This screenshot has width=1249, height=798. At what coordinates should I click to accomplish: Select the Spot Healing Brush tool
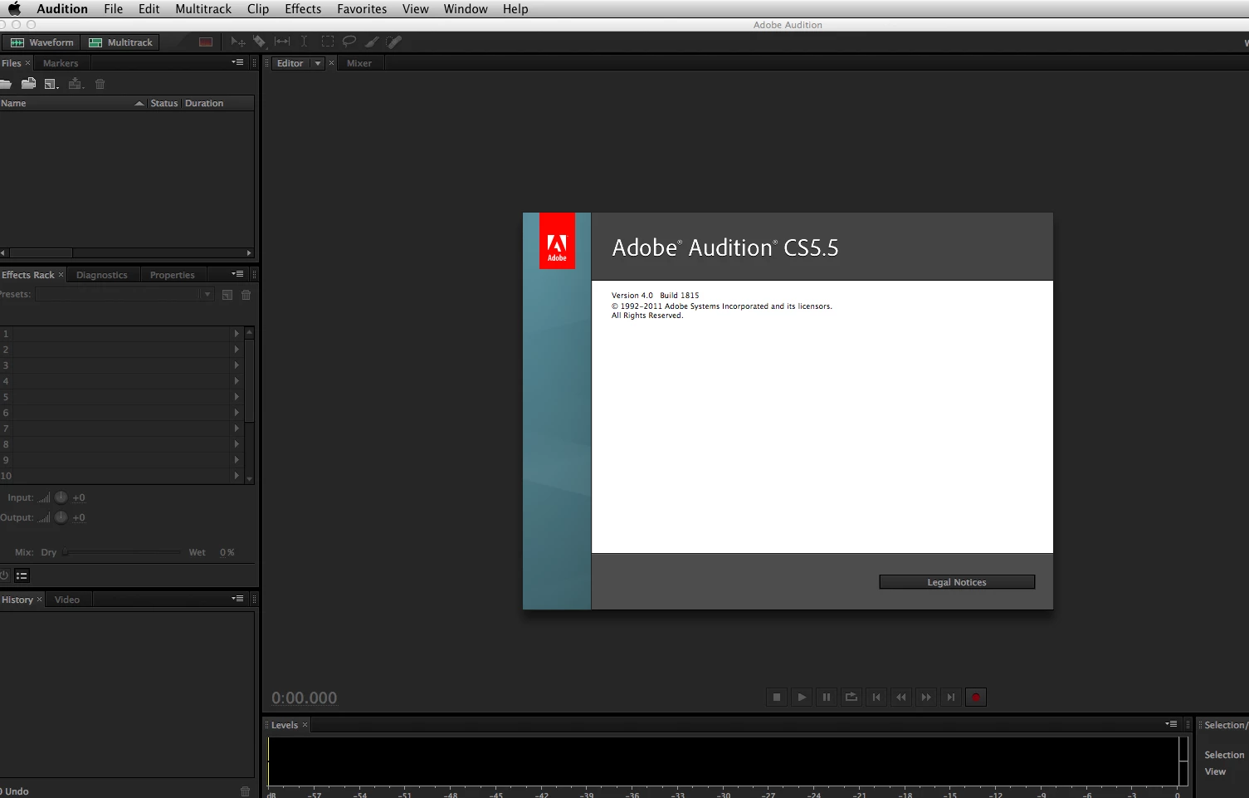click(x=394, y=42)
